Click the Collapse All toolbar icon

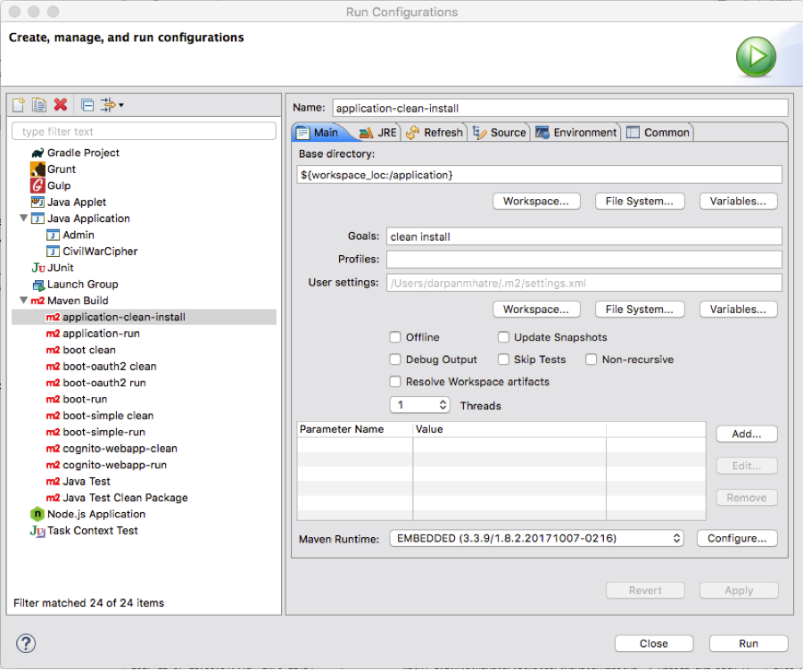coord(87,105)
